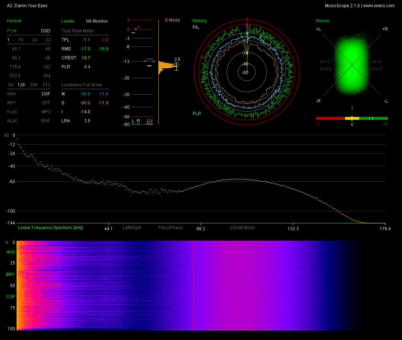
Task: Open the www.xivero.com link
Action: tap(379, 6)
